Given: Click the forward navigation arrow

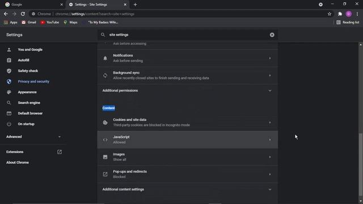Looking at the screenshot, I should [x=14, y=14].
